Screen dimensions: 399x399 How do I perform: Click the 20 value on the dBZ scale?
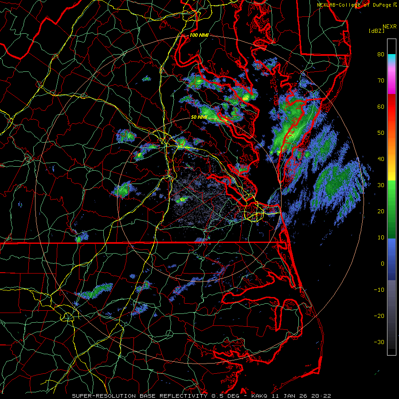coord(381,211)
